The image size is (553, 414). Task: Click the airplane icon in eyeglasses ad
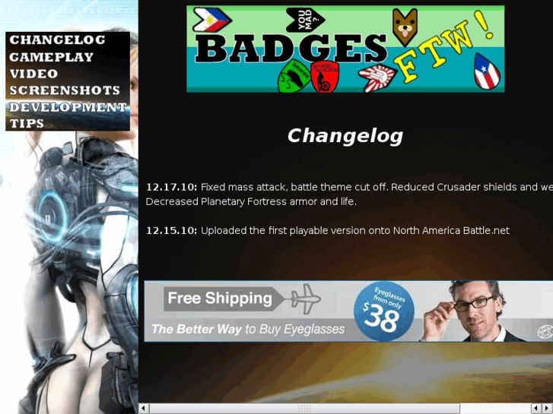[306, 299]
